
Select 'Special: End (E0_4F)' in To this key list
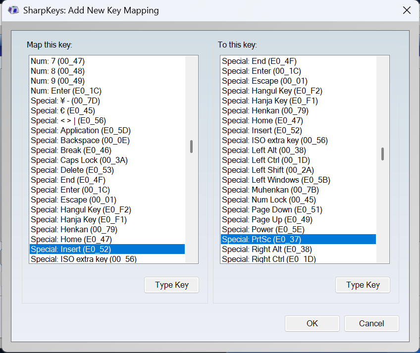click(x=298, y=61)
